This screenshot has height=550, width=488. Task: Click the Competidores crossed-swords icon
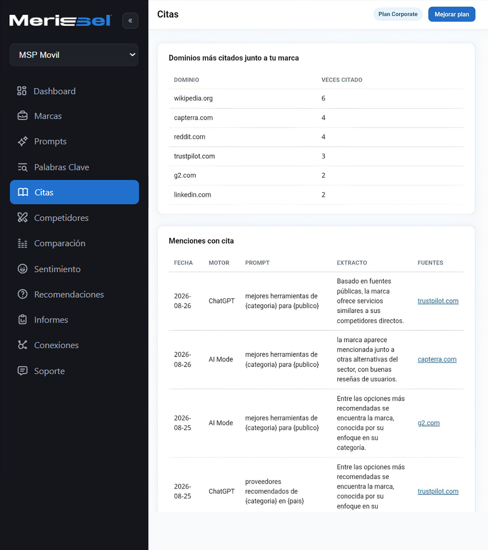(x=23, y=218)
